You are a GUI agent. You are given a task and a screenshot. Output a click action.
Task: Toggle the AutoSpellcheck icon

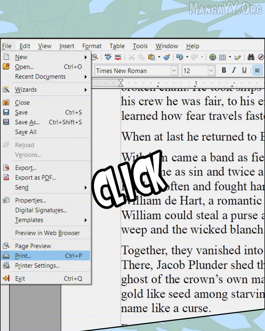[118, 57]
